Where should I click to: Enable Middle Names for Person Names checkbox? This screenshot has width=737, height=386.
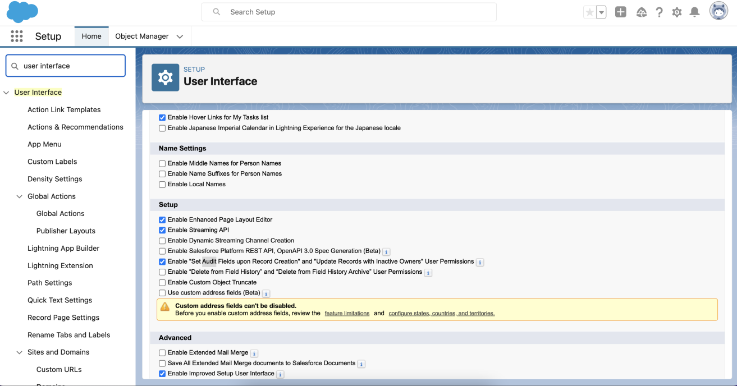(x=162, y=163)
